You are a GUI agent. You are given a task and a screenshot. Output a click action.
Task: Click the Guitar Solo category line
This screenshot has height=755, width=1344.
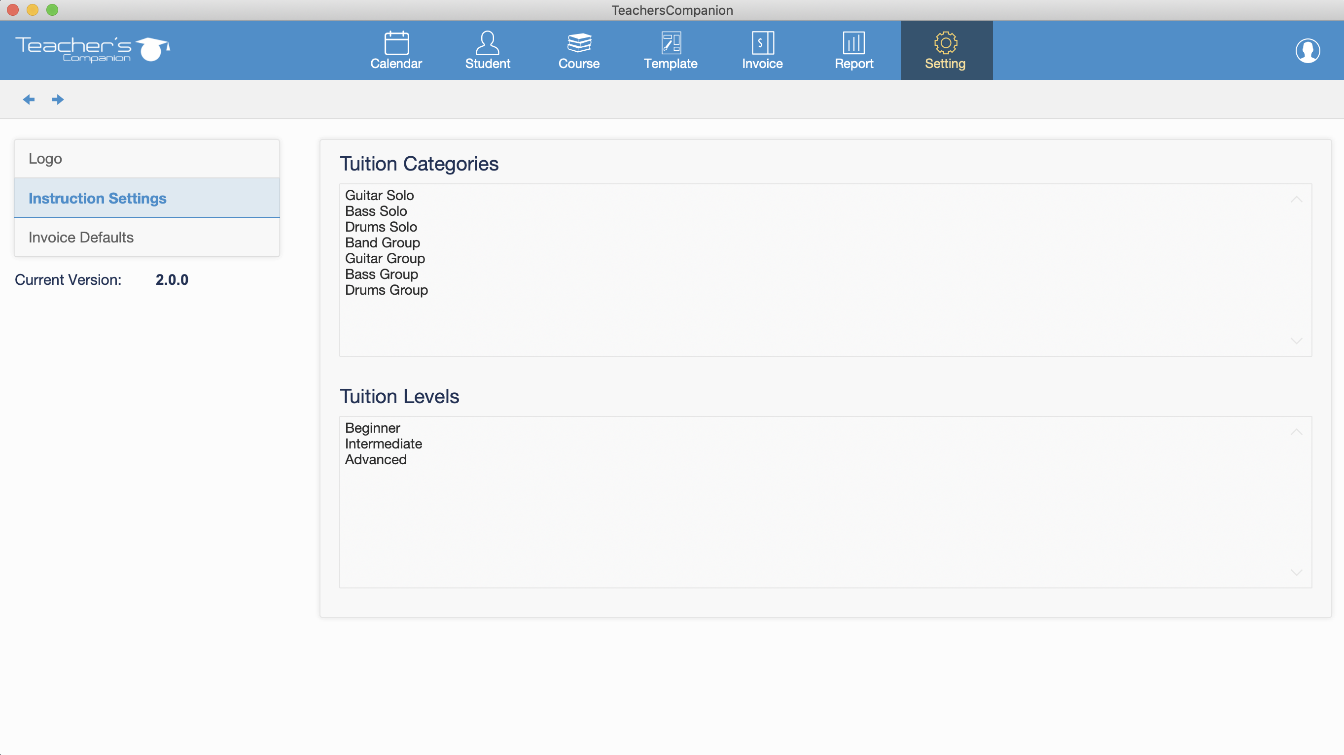pyautogui.click(x=379, y=195)
